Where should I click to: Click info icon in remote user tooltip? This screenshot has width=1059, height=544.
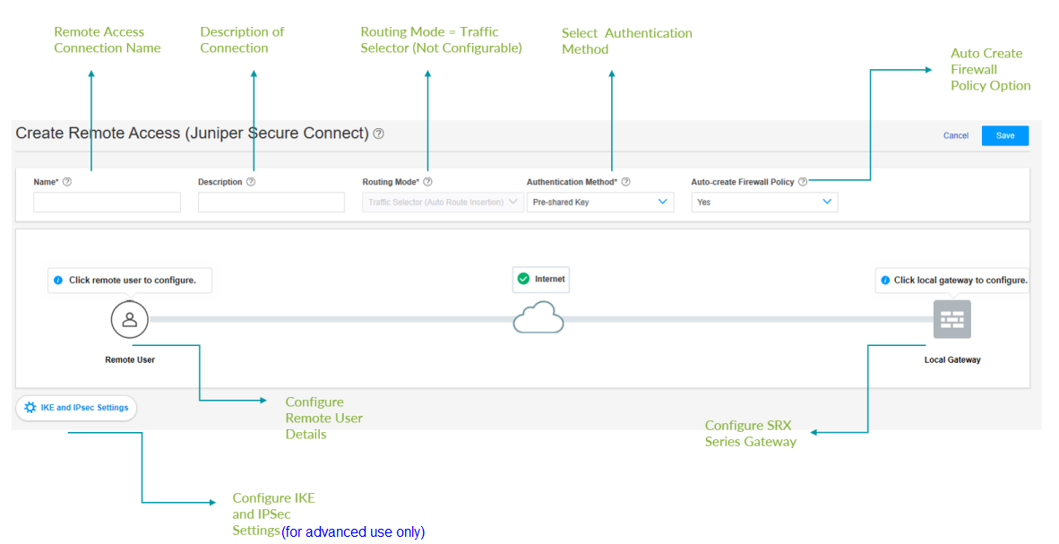(58, 280)
